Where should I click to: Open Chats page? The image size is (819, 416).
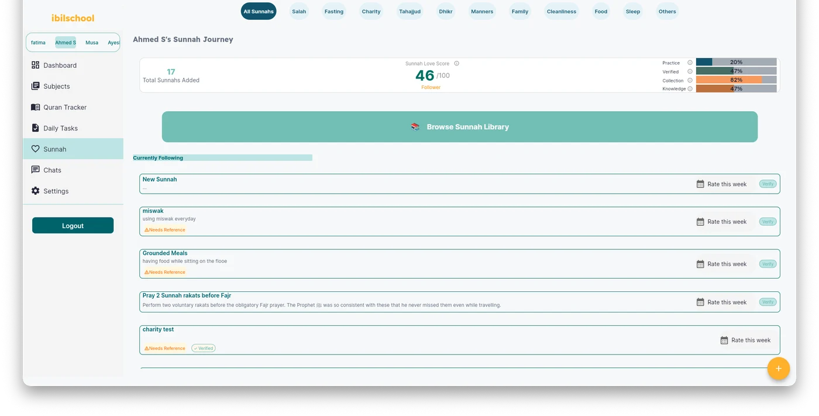(x=73, y=170)
